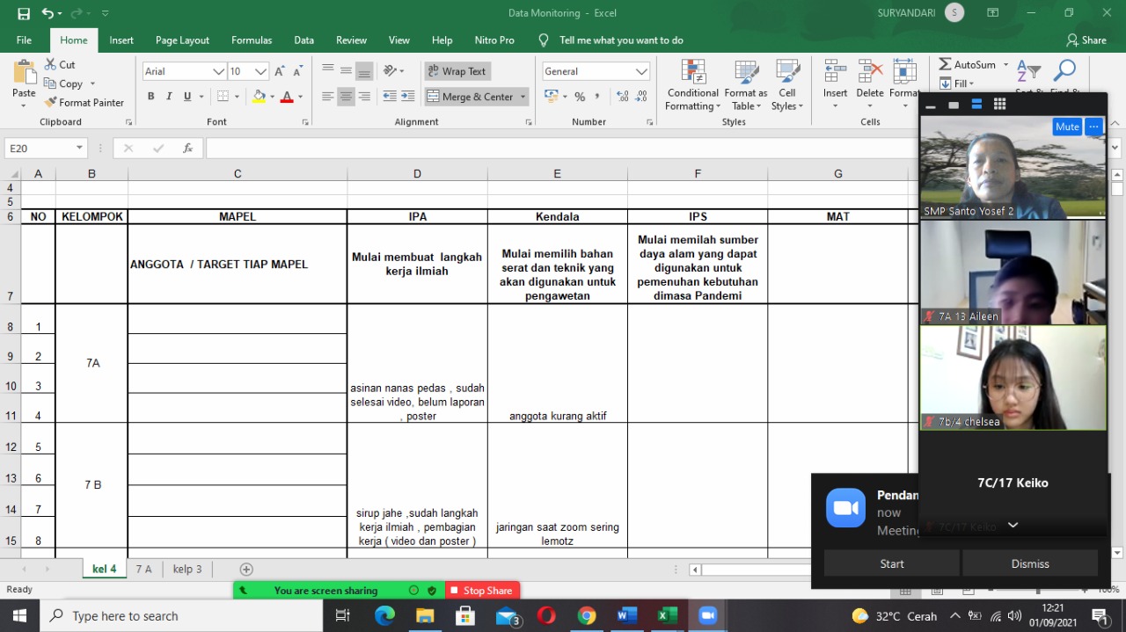The height and width of the screenshot is (632, 1126).
Task: Switch to Page Layout tab
Action: (182, 40)
